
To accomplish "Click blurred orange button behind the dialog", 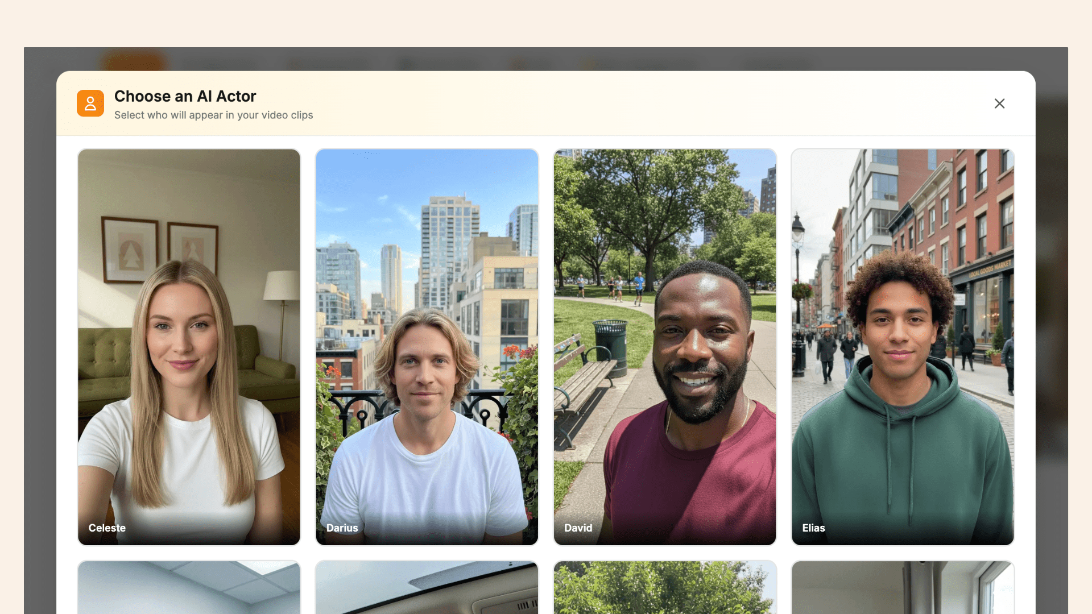I will (134, 60).
